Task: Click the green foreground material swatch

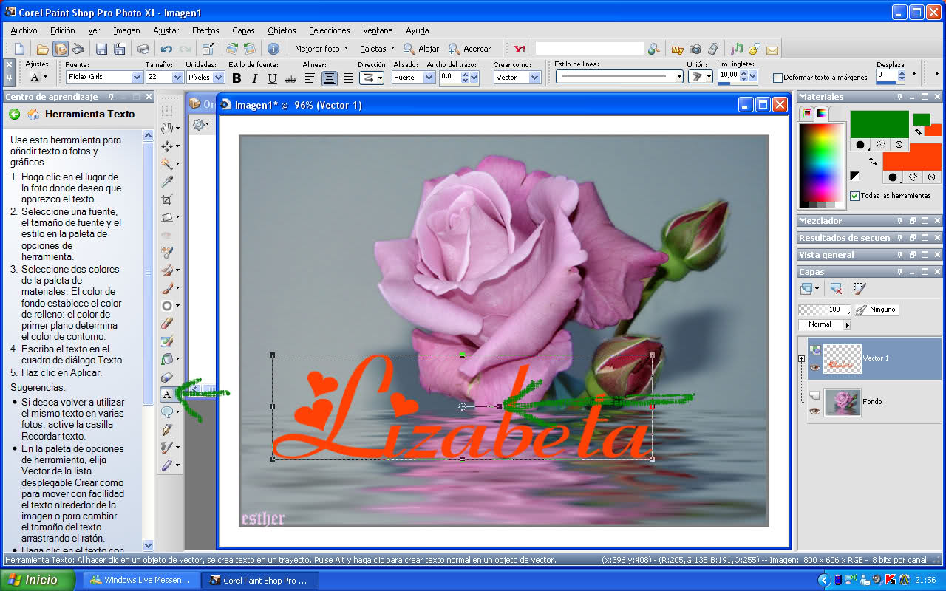Action: [x=879, y=124]
